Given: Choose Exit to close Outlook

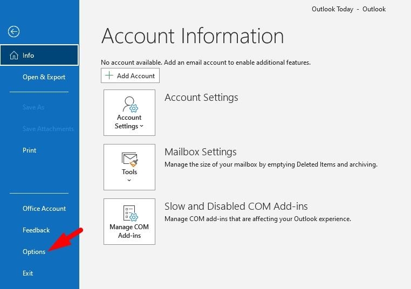Looking at the screenshot, I should click(28, 273).
